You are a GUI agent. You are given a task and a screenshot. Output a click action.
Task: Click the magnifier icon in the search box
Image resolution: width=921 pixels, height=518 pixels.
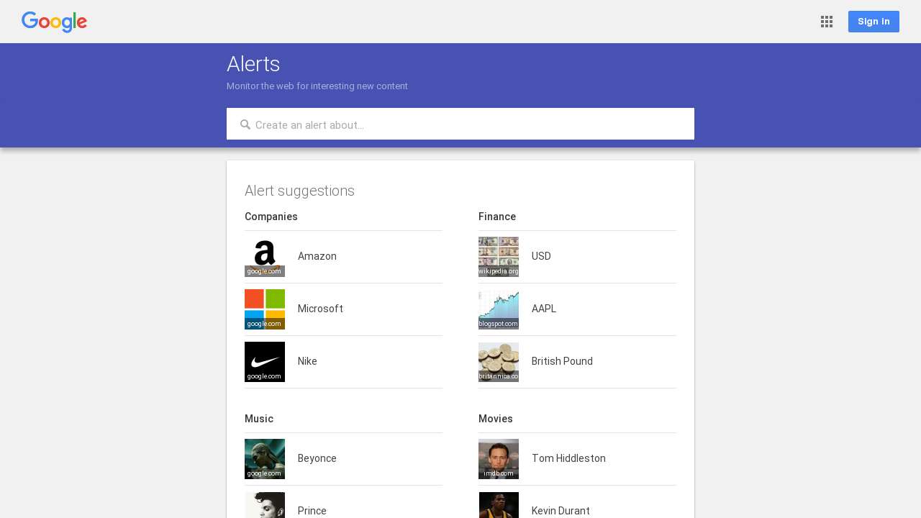point(245,124)
